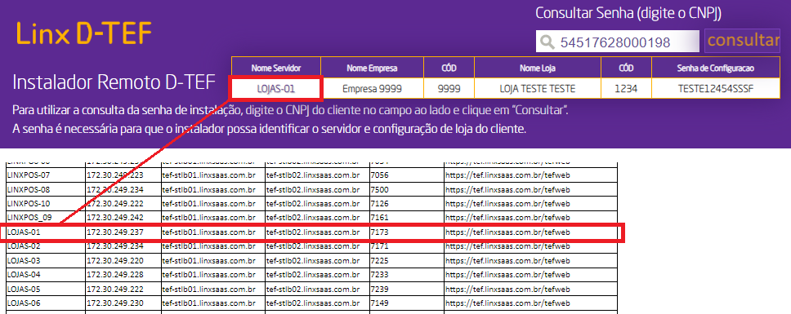791x314 pixels.
Task: Select the LOJAS-06 server name cell
Action: (46, 303)
